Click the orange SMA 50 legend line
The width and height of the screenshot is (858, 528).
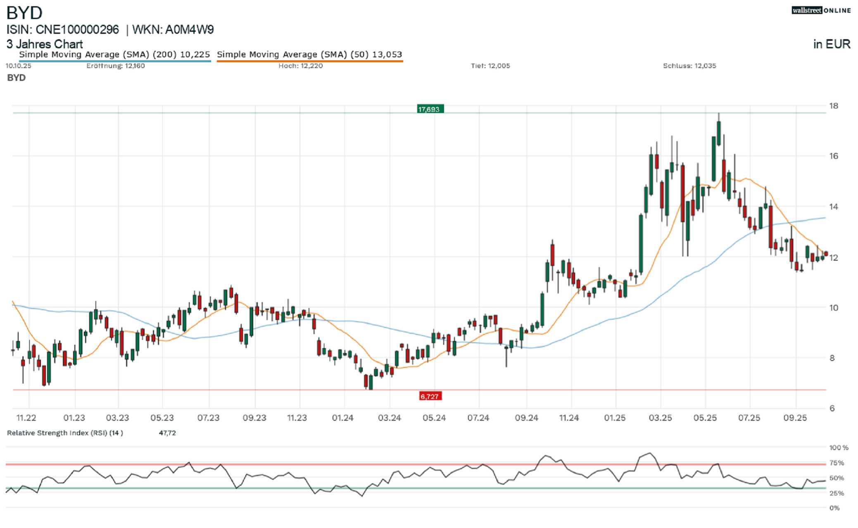pyautogui.click(x=309, y=61)
